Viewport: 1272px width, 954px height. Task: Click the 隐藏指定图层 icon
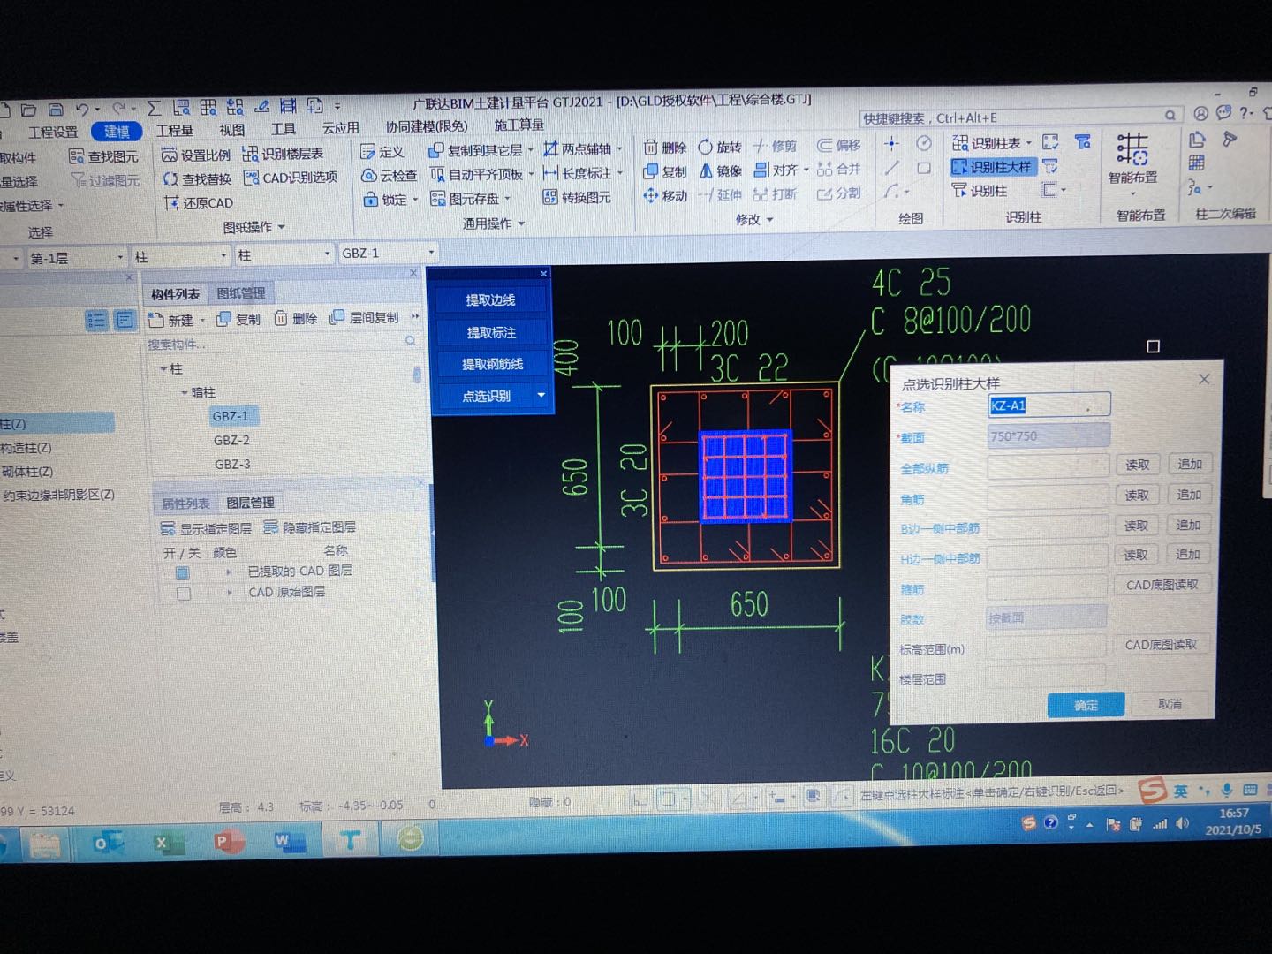(271, 527)
